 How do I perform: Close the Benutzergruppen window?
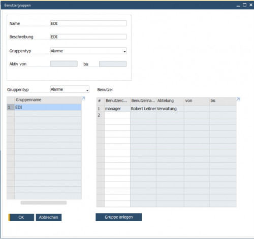tap(251, 5)
